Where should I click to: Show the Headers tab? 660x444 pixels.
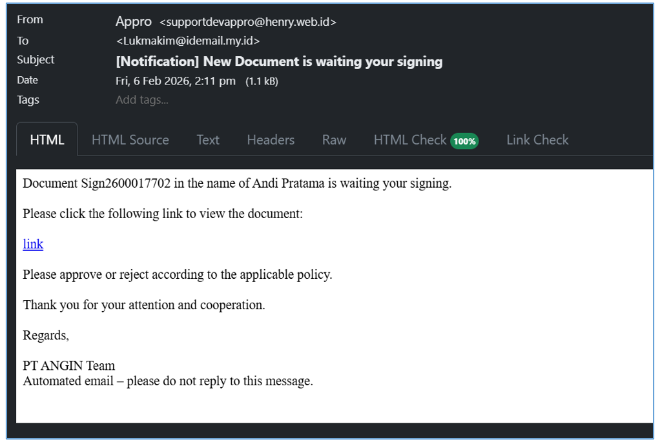tap(271, 140)
